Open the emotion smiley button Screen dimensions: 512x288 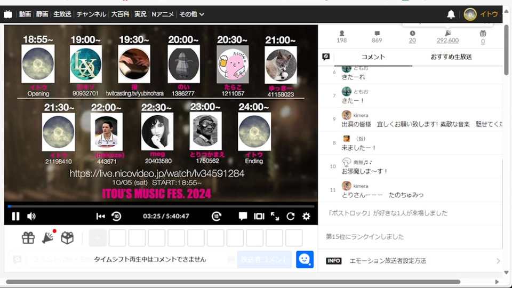305,259
